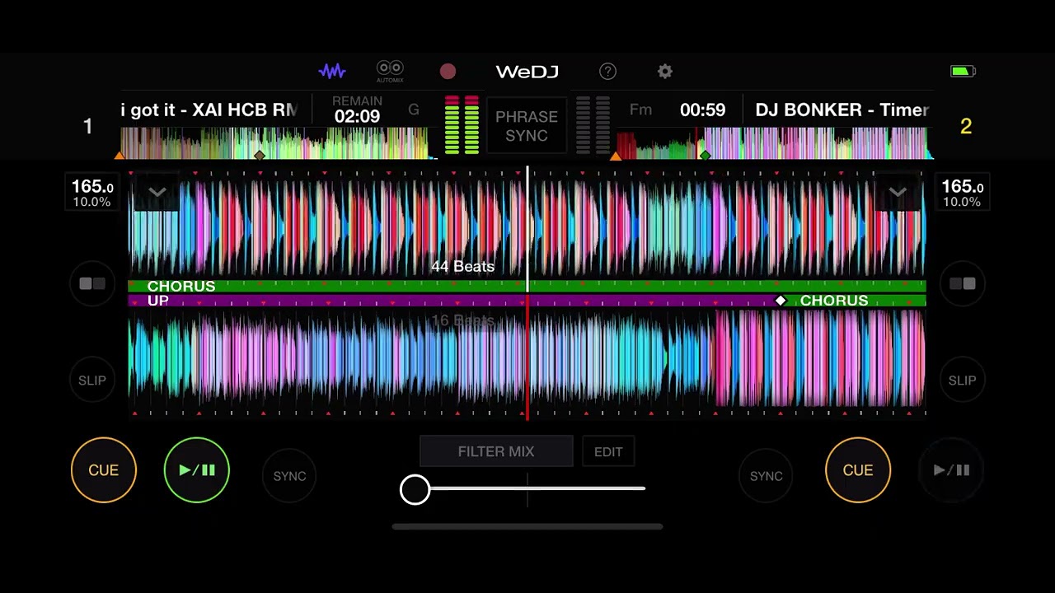Image resolution: width=1055 pixels, height=593 pixels.
Task: Select the FILTER MIX mode
Action: (496, 451)
